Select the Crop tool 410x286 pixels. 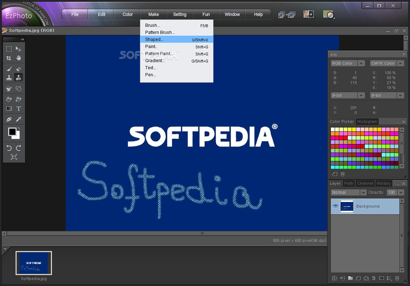[9, 58]
